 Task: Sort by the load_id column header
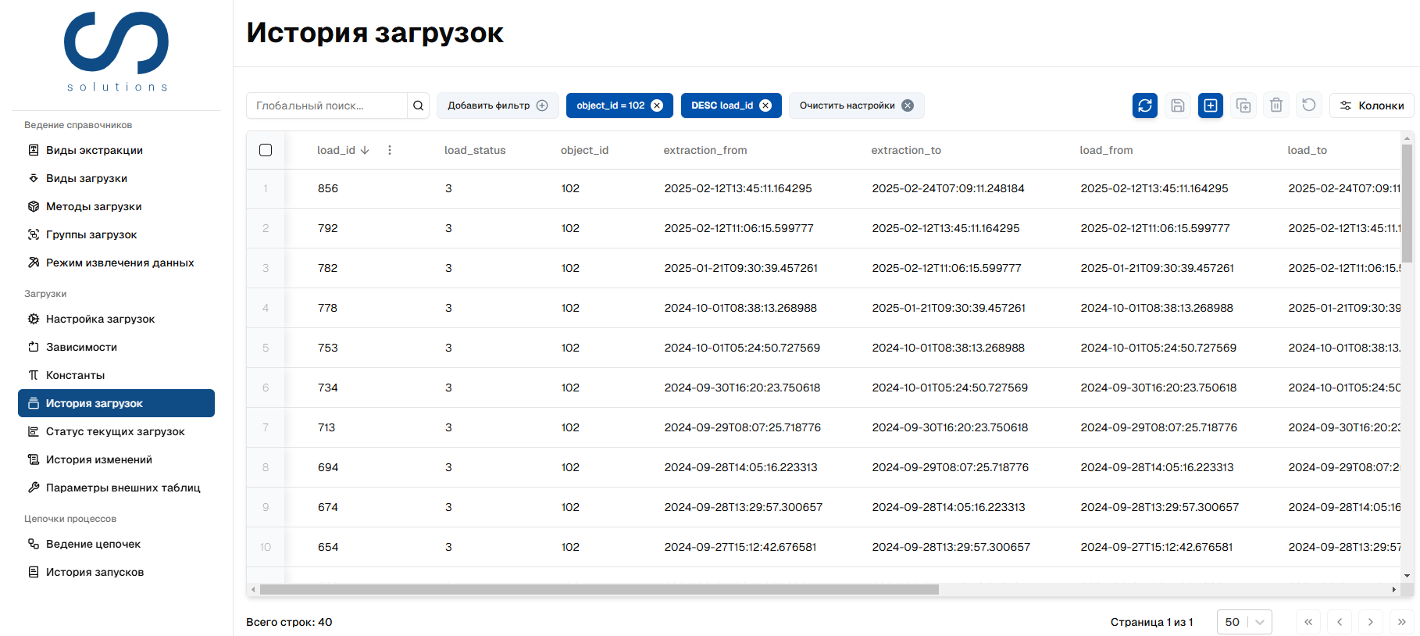337,150
